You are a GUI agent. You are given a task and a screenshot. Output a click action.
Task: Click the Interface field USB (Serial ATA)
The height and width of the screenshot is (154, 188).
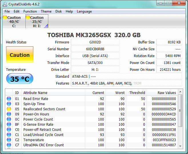pyautogui.click(x=95, y=56)
